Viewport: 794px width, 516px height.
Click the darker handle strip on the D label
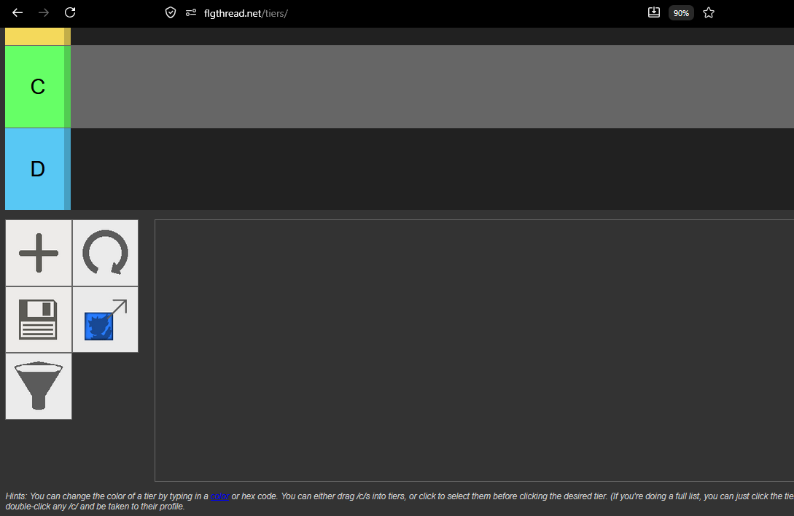coord(67,168)
